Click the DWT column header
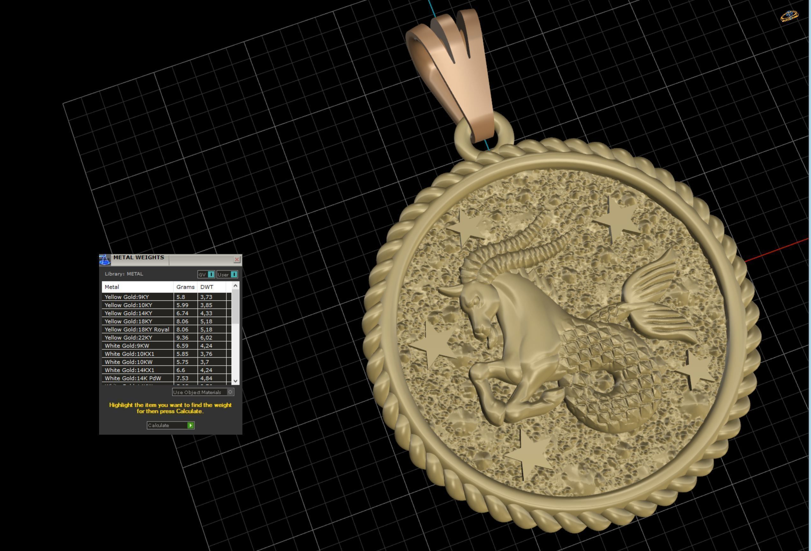The height and width of the screenshot is (551, 811). click(212, 287)
